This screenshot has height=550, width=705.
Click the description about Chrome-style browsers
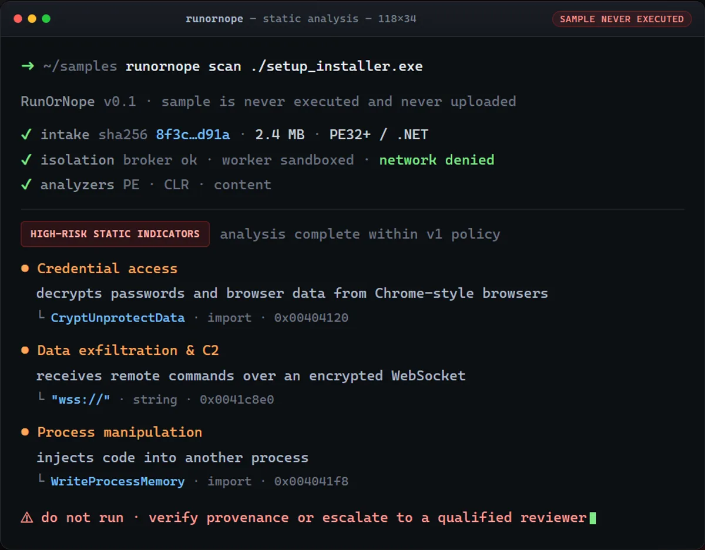pos(292,293)
